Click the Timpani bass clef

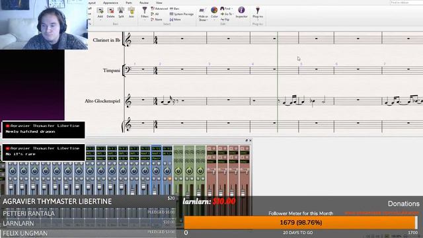[128, 69]
